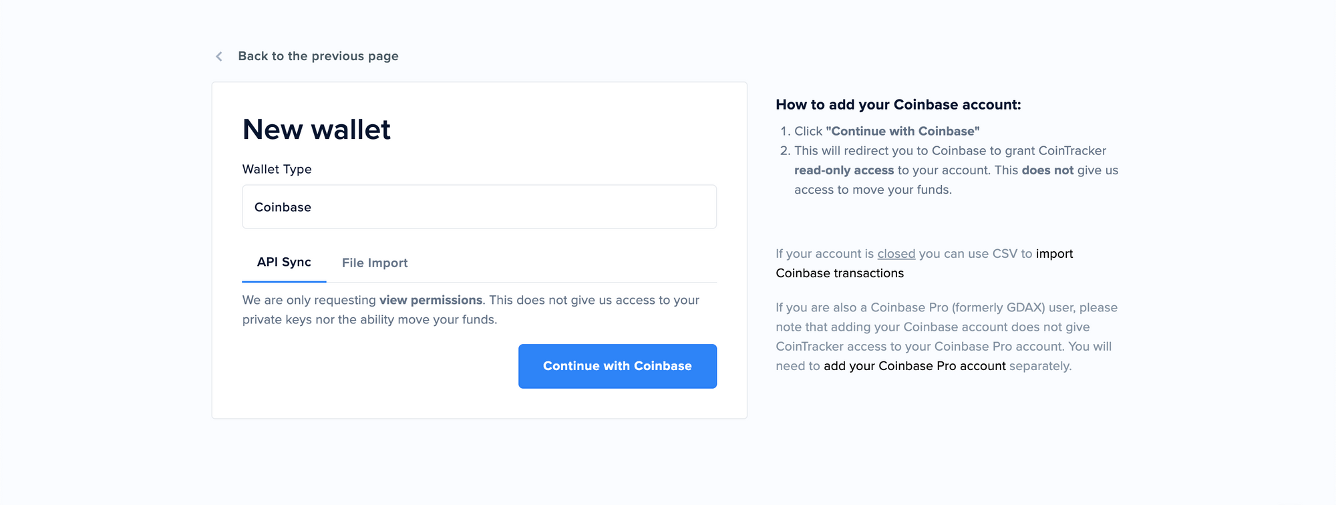Click the bold "does not" text
Viewport: 1336px width, 505px height.
point(1047,170)
